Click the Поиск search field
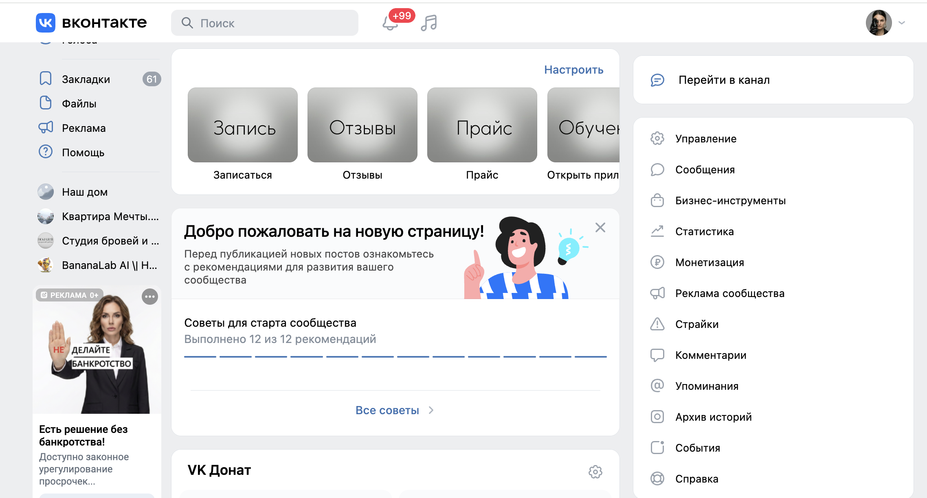 pos(265,23)
